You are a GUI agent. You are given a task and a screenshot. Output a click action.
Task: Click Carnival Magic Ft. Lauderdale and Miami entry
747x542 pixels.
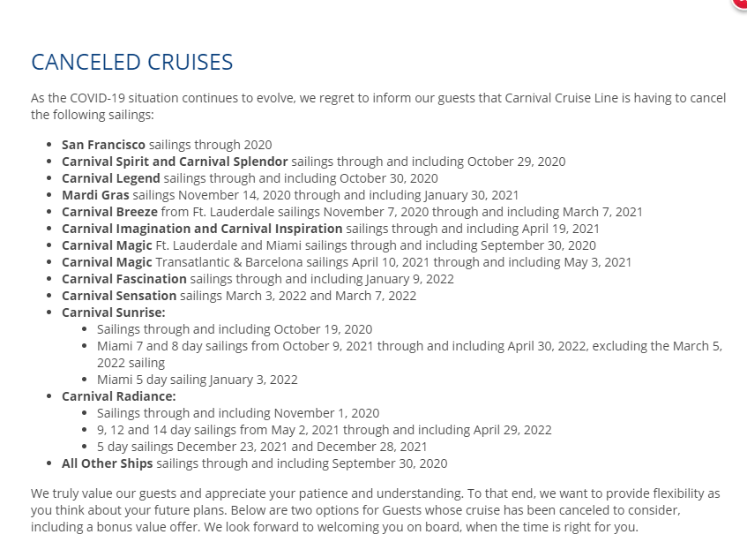(328, 245)
